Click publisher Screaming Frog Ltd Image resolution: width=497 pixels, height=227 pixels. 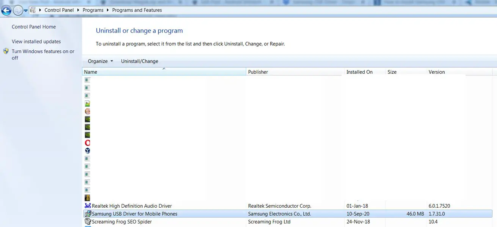coord(269,222)
